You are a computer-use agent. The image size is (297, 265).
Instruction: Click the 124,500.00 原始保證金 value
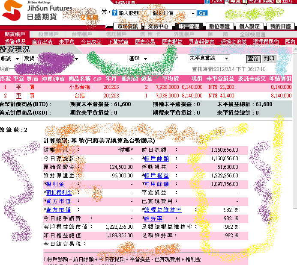[x=121, y=167]
